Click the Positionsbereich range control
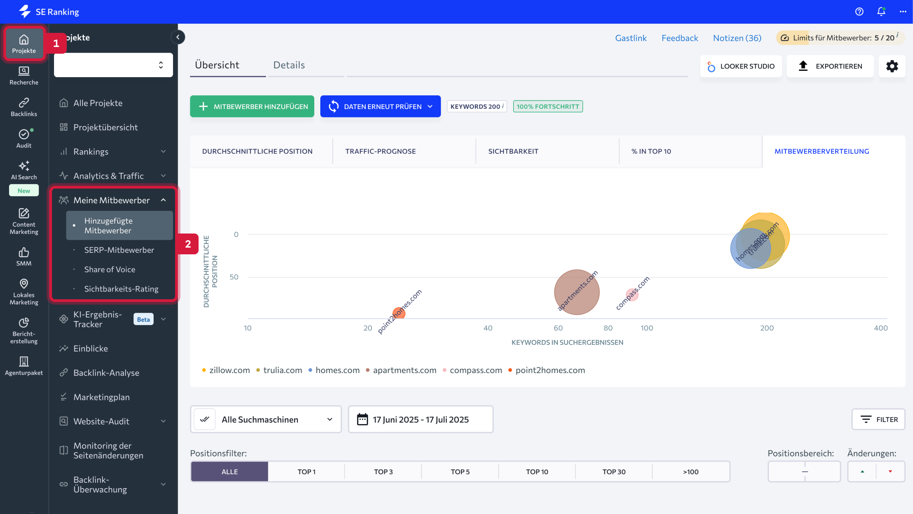 point(804,471)
